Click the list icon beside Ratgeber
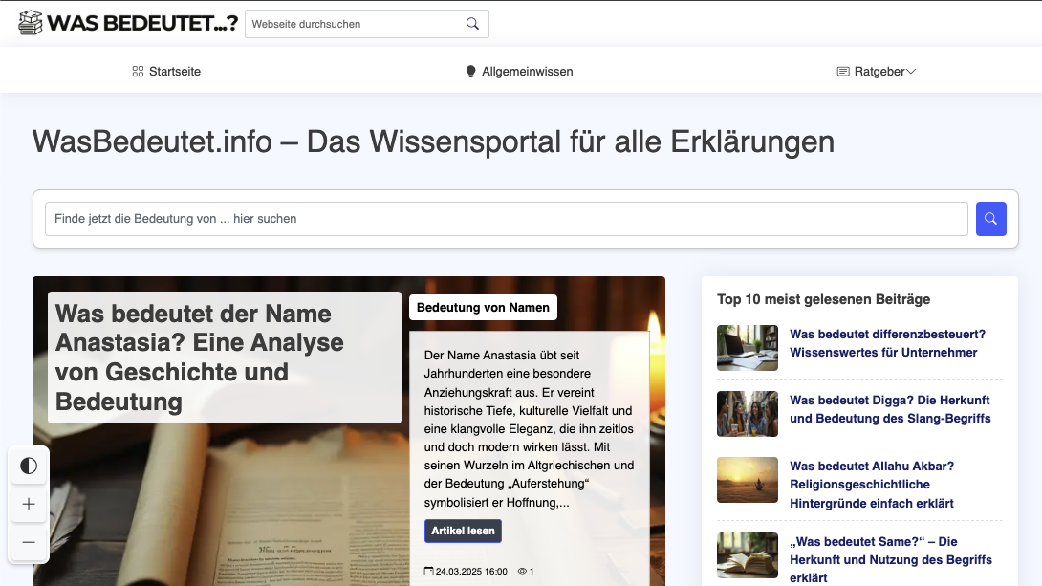 (x=843, y=71)
